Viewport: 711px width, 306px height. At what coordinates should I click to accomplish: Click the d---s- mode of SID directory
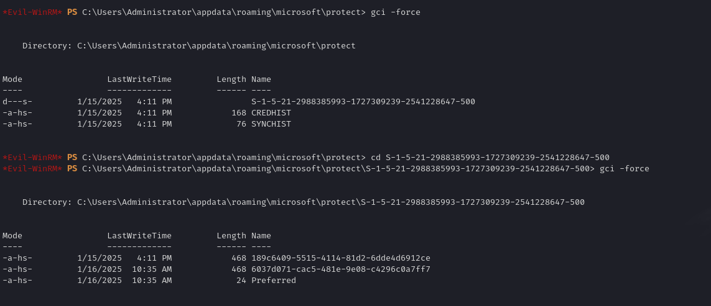(x=17, y=102)
